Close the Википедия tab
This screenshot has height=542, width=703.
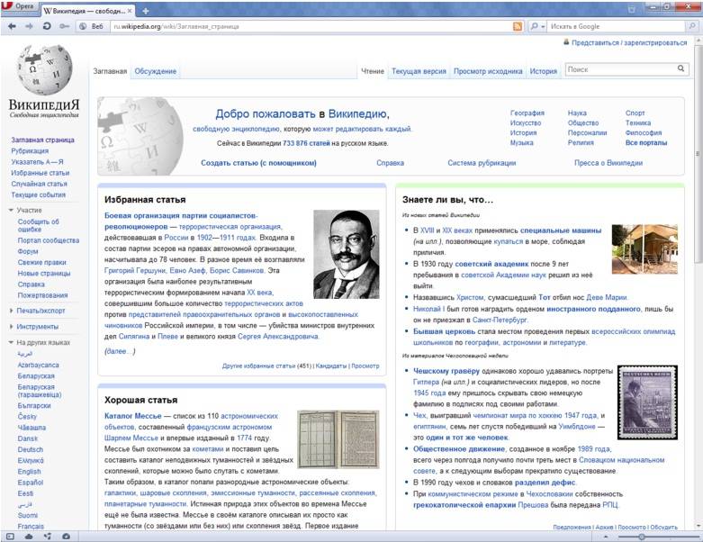(130, 11)
